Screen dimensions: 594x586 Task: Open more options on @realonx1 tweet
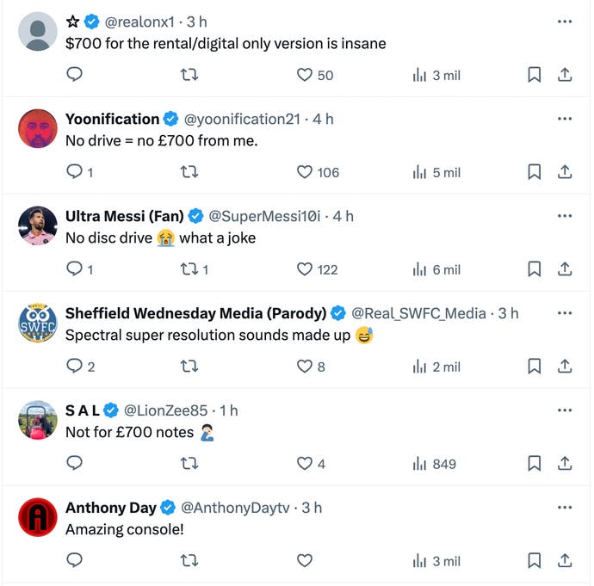[x=565, y=22]
